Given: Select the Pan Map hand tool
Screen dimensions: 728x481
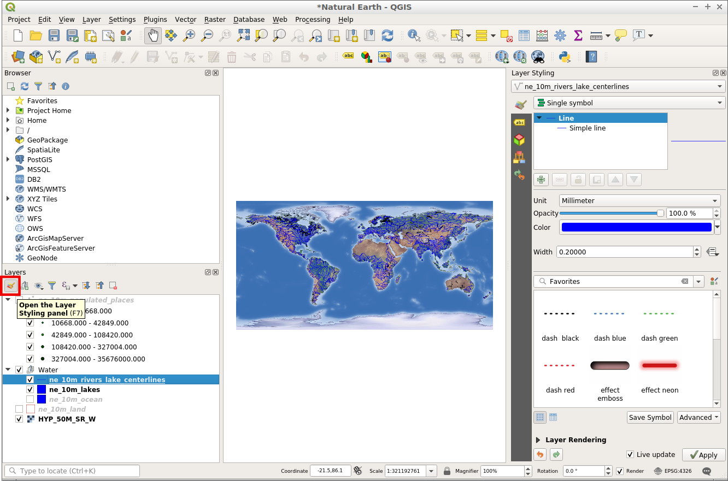Looking at the screenshot, I should point(153,36).
